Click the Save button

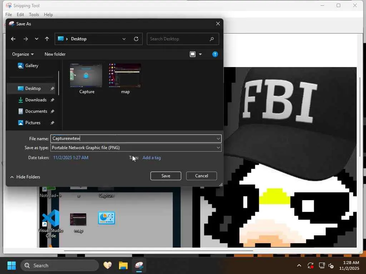pyautogui.click(x=166, y=176)
